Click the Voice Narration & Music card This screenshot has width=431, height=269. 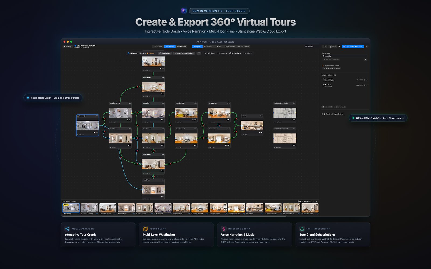click(x=255, y=235)
